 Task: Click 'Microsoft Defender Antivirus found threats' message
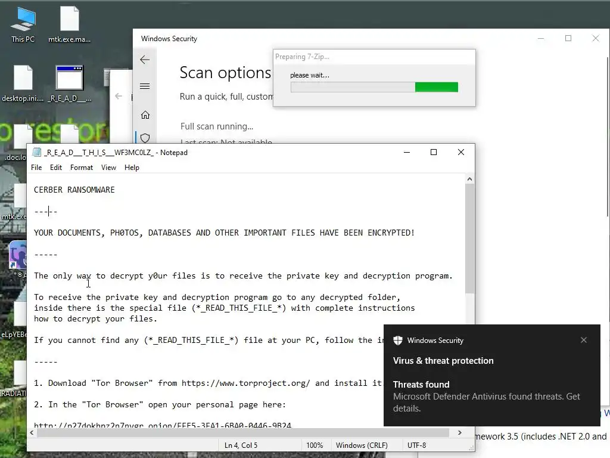coord(486,403)
